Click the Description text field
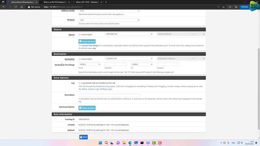This screenshot has height=146, width=260. (109, 95)
